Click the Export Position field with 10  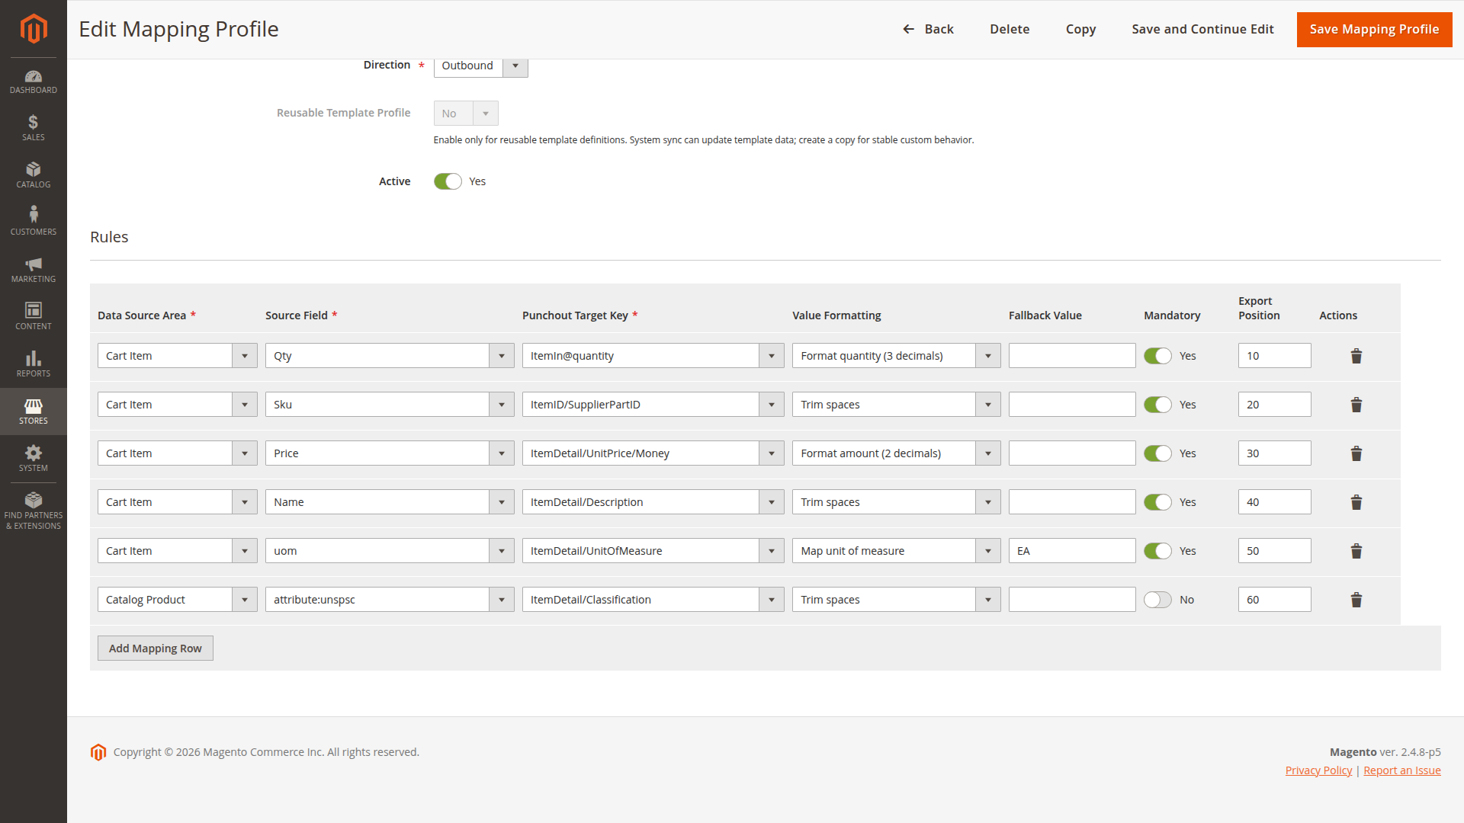point(1275,356)
